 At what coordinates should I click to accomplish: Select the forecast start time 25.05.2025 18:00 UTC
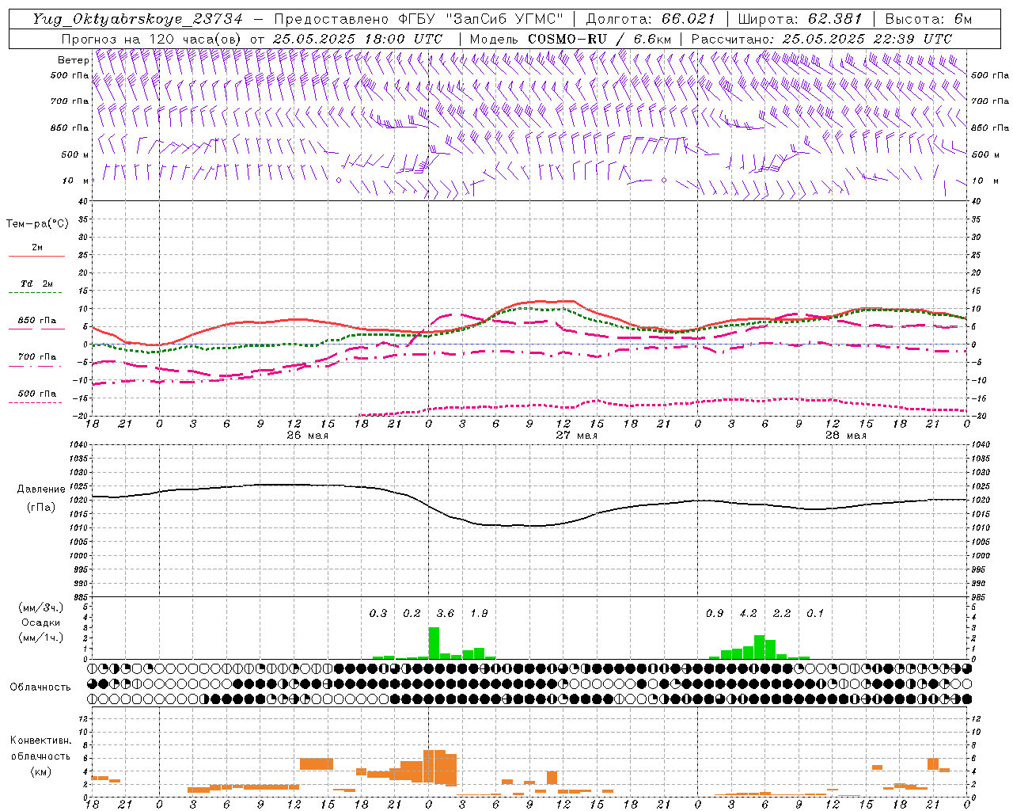357,39
